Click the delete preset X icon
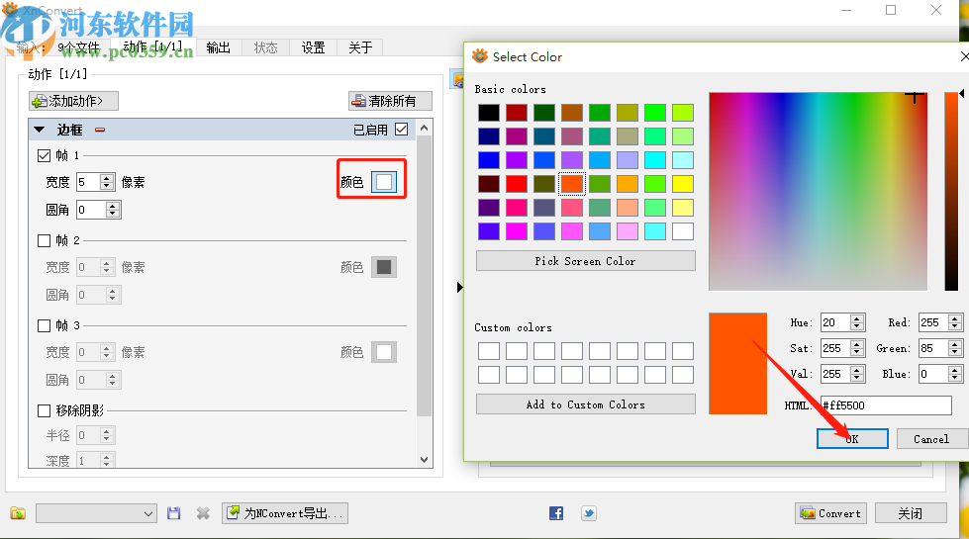Viewport: 969px width, 539px height. coord(203,513)
